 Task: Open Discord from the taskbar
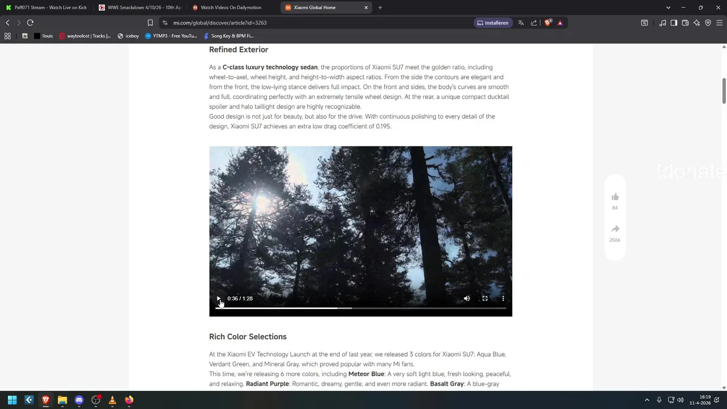coord(79,400)
